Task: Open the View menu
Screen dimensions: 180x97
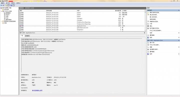Action: click(x=13, y=3)
